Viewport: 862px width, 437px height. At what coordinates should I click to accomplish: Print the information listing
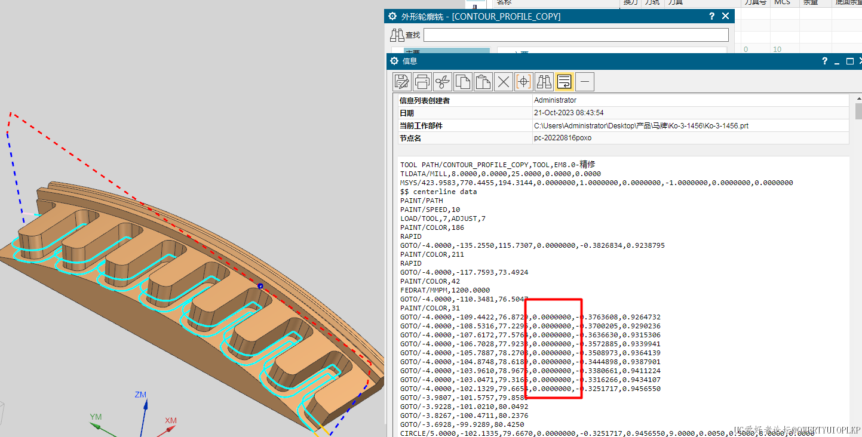click(x=422, y=81)
